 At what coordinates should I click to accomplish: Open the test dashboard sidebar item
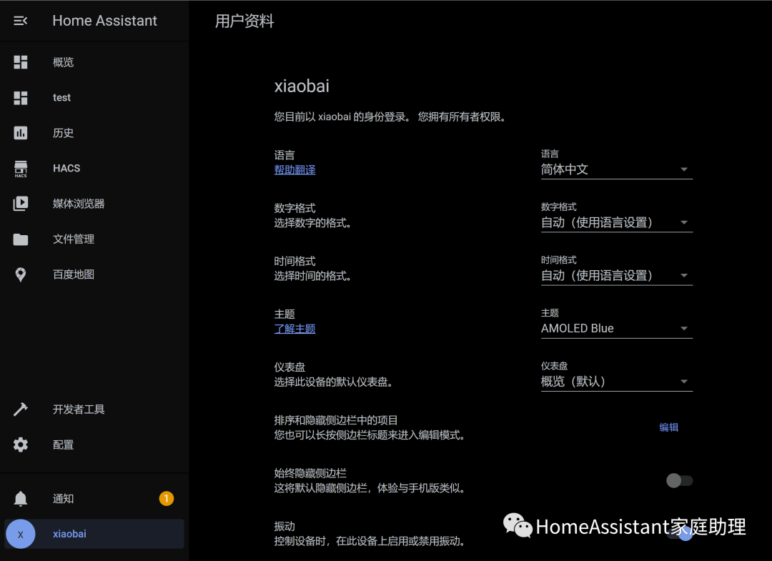[x=94, y=97]
